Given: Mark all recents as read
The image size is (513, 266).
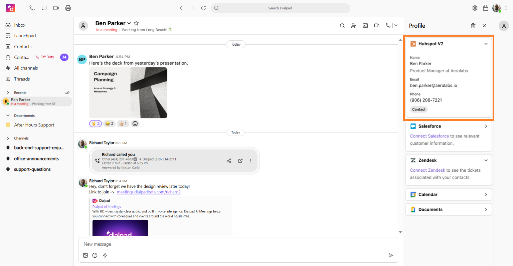Looking at the screenshot, I should tap(67, 93).
